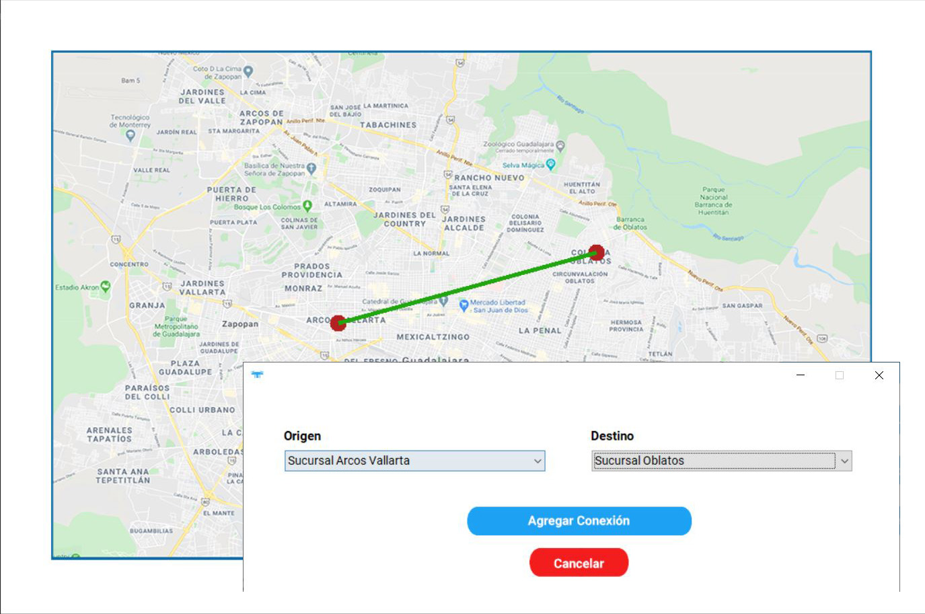Click the red origin marker at Arcos Vallarta

(338, 323)
